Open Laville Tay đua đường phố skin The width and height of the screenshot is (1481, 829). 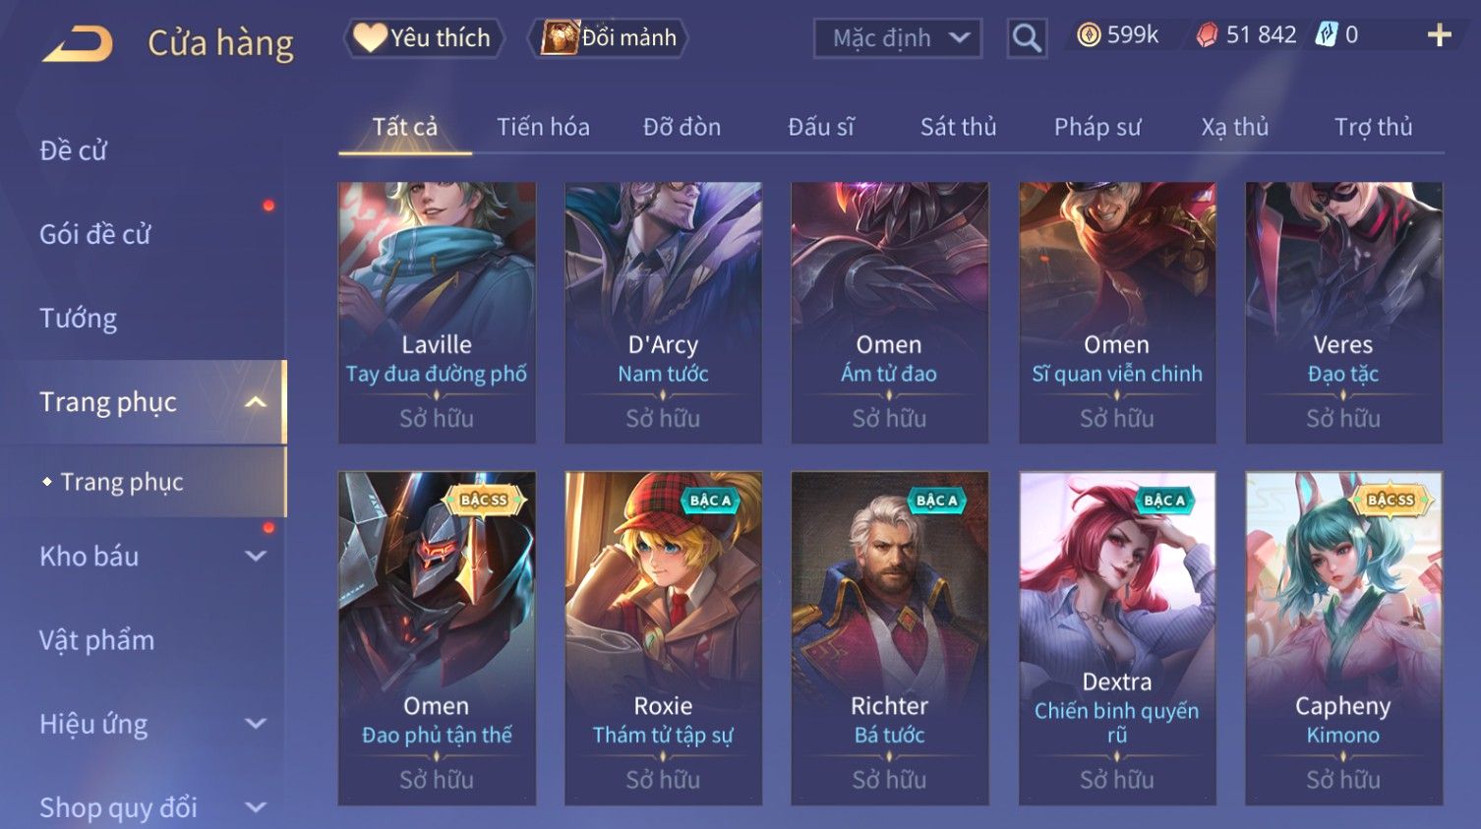coord(437,313)
